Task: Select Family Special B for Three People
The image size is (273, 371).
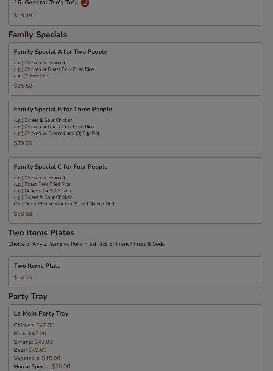Action: [135, 127]
